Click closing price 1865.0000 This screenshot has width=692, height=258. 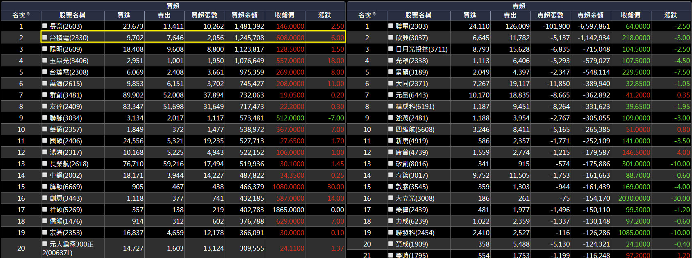288,210
